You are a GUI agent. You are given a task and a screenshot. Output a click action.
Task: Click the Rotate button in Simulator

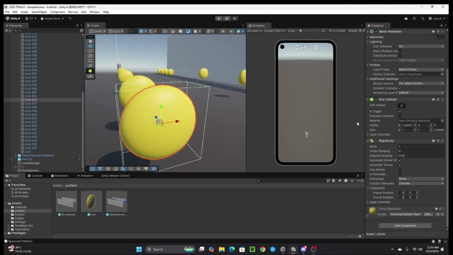pyautogui.click(x=353, y=31)
